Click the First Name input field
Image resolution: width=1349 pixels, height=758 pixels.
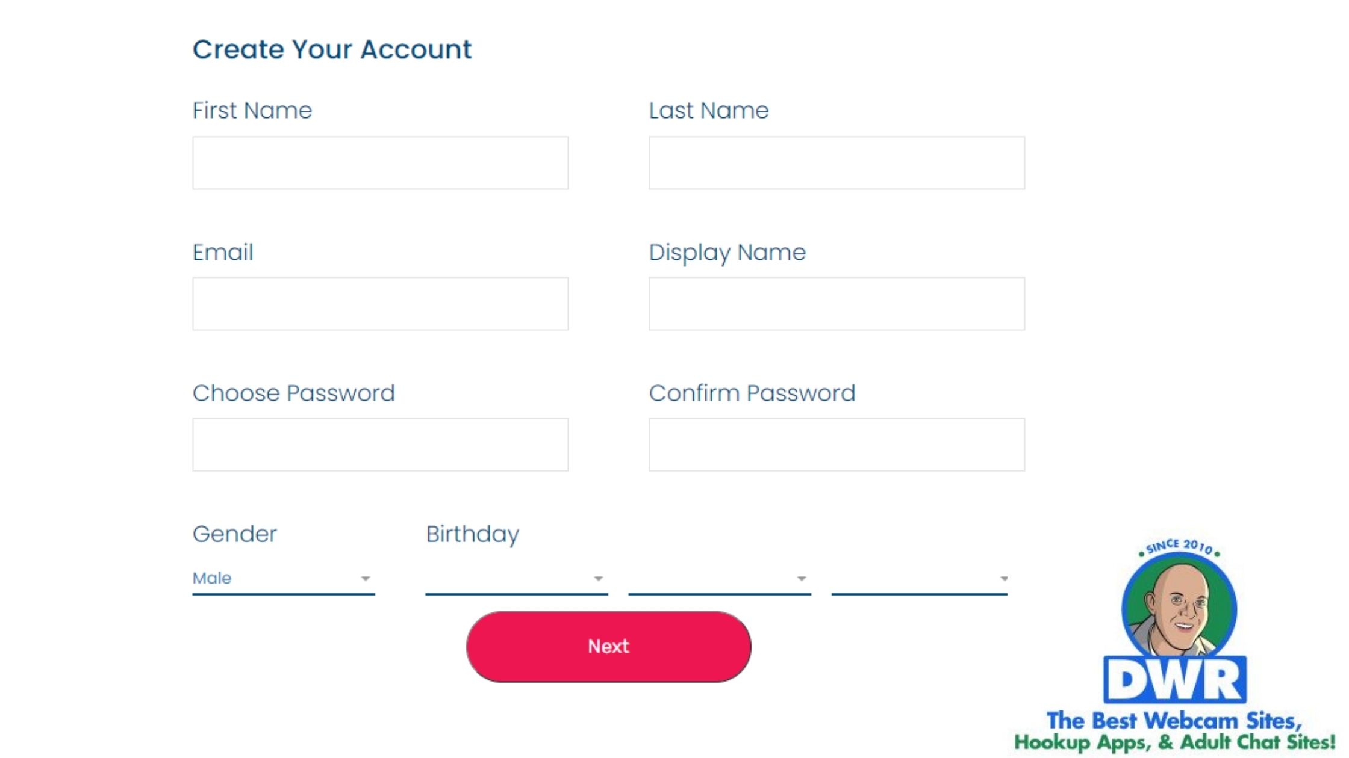pos(380,163)
